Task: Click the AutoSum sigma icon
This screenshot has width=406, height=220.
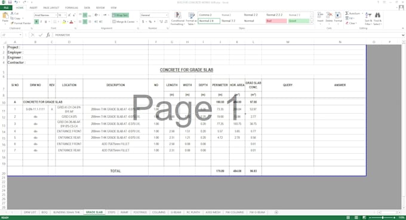Action: pyautogui.click(x=347, y=14)
